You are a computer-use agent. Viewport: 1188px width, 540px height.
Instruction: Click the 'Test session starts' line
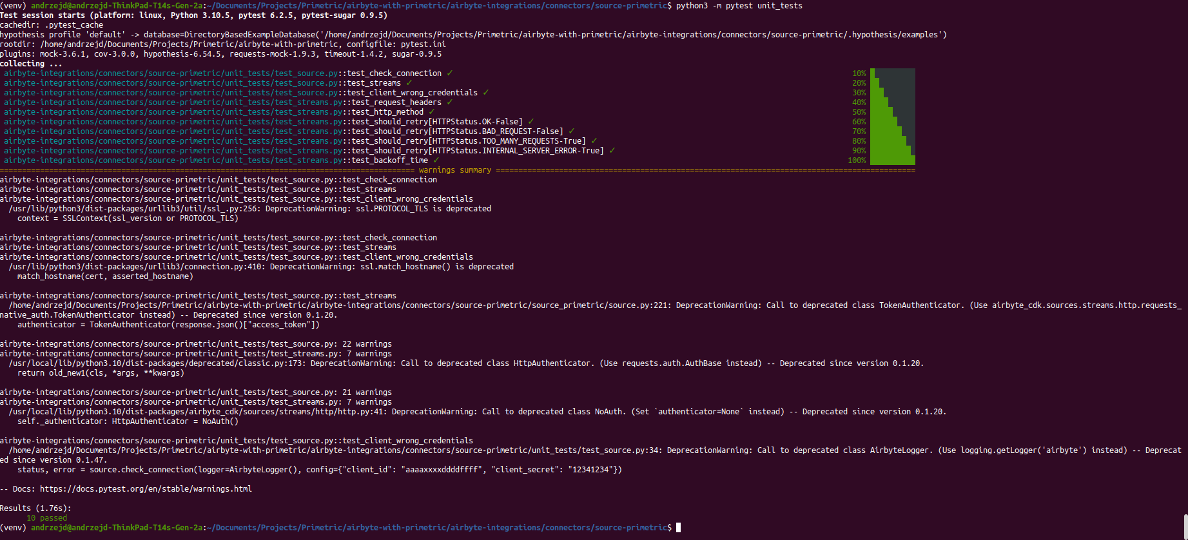(x=193, y=15)
